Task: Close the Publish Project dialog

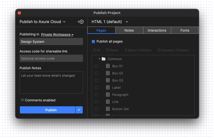Action: pyautogui.click(x=19, y=13)
